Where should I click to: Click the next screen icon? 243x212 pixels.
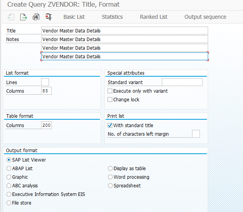coord(24,17)
